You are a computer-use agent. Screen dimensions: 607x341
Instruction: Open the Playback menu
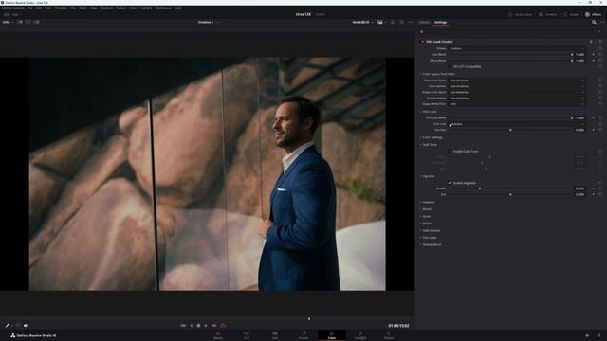(107, 8)
